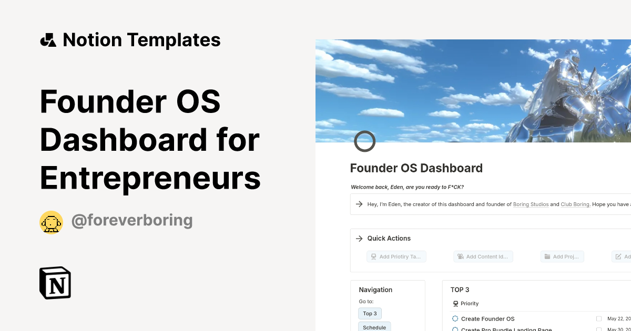Click the folder icon on Add Project button

point(547,256)
